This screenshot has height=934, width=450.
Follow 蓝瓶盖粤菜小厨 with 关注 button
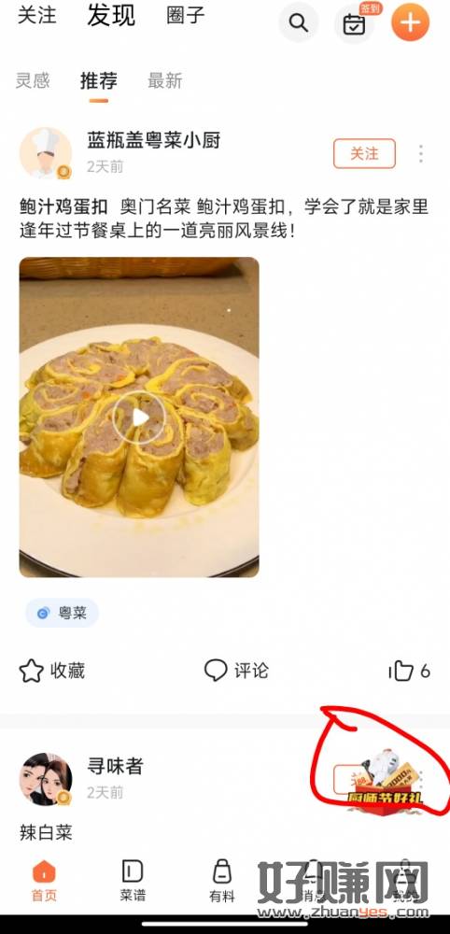(x=364, y=154)
